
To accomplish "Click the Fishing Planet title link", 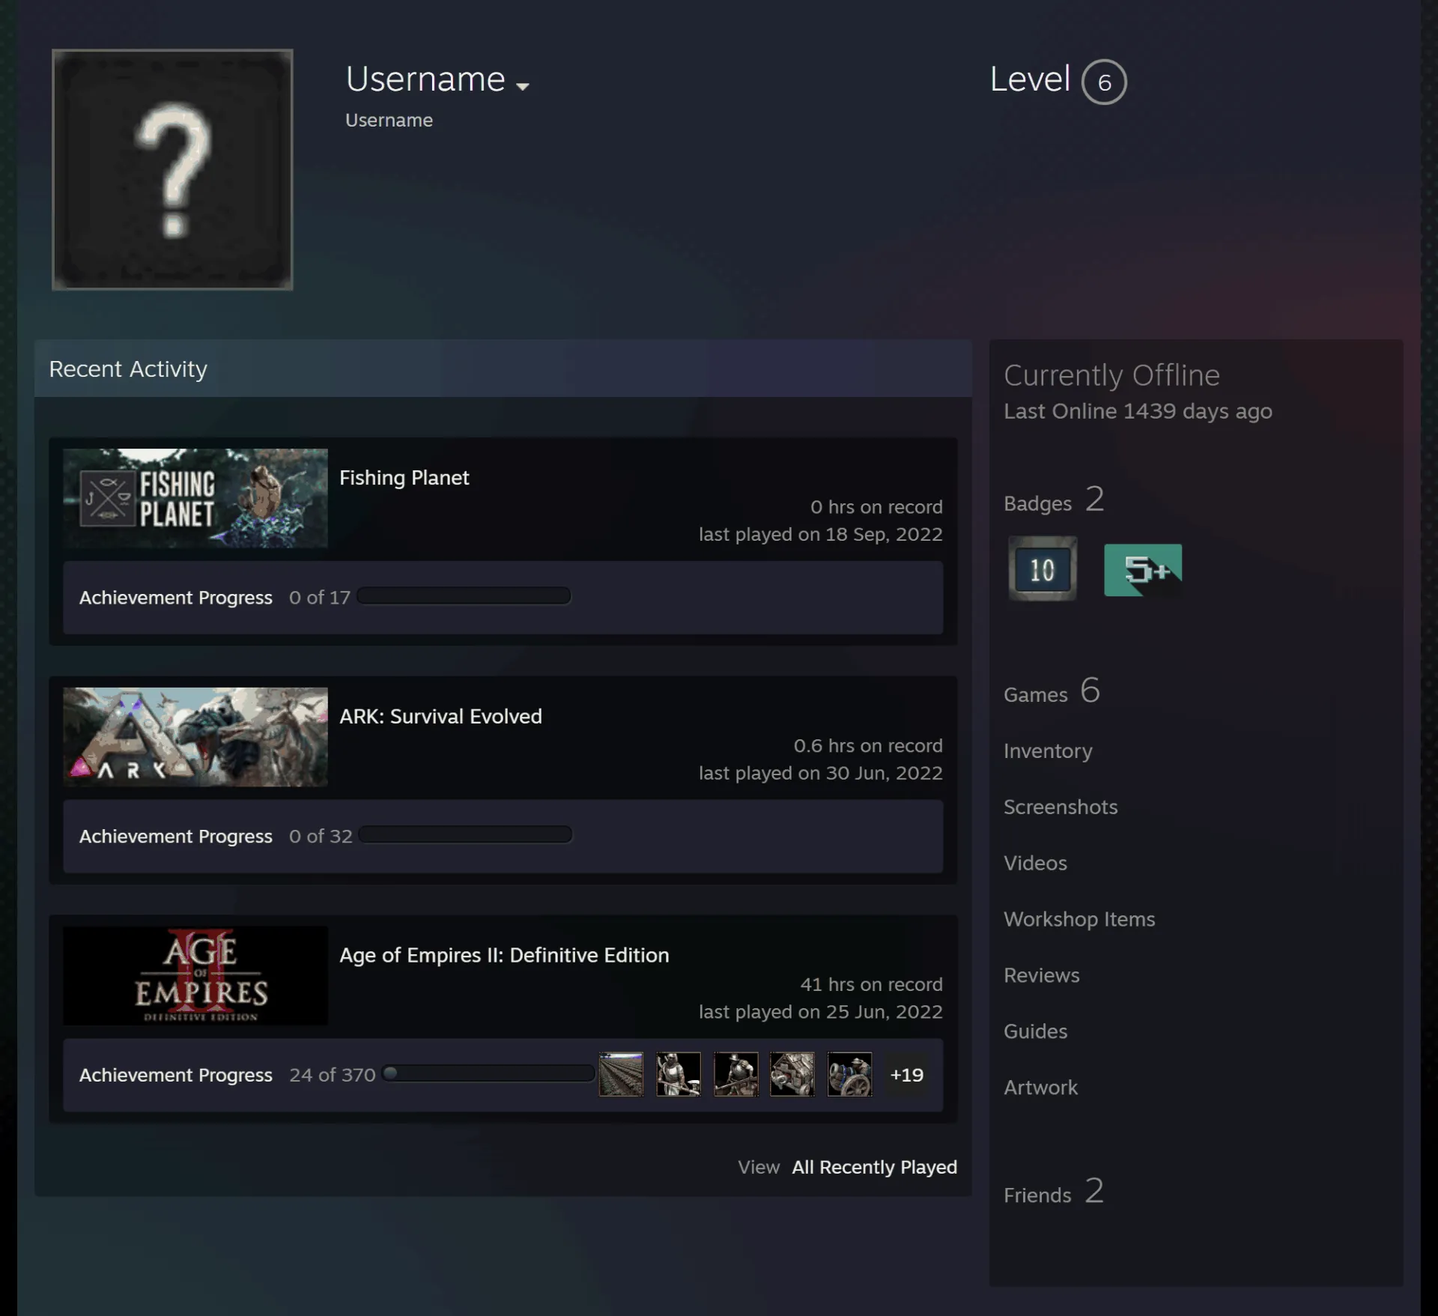I will click(x=404, y=478).
